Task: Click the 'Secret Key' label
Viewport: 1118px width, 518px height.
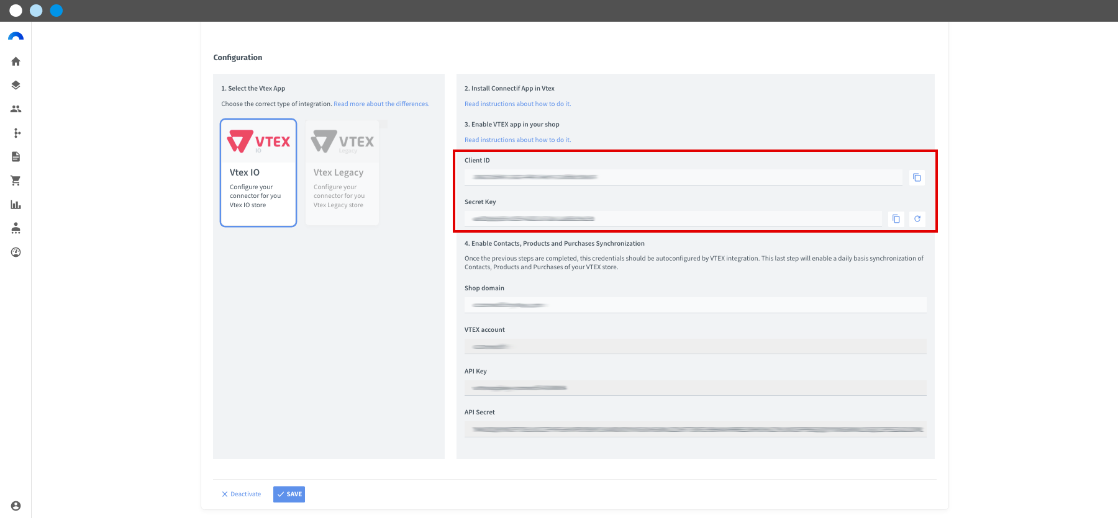Action: [x=480, y=202]
